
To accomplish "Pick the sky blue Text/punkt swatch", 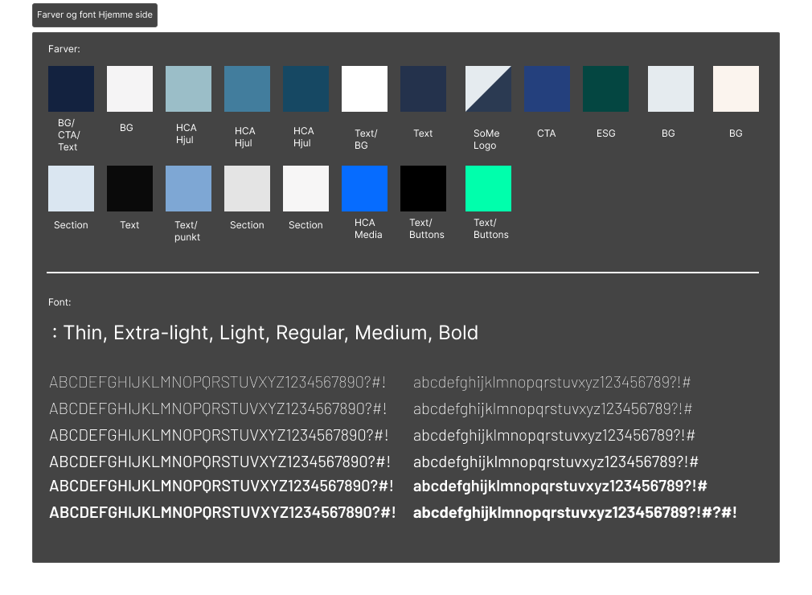I will 188,188.
